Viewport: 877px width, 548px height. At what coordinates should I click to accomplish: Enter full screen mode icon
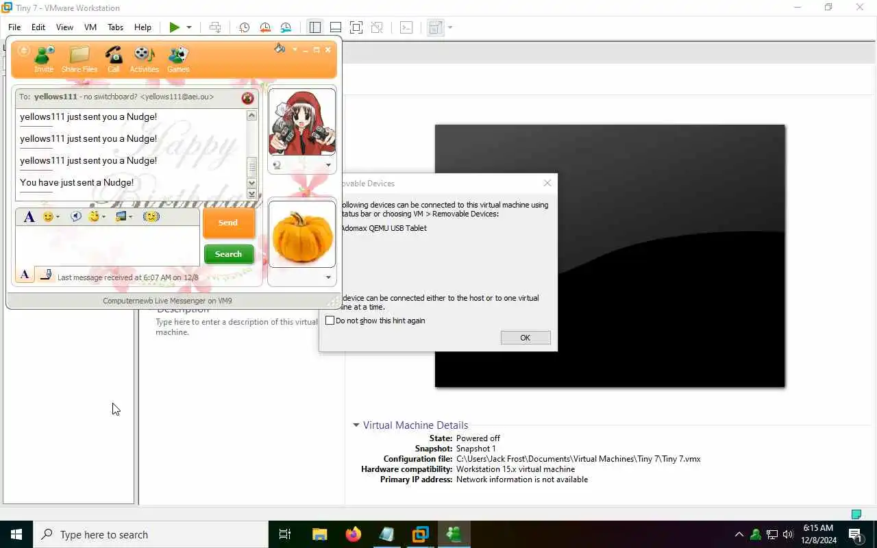click(356, 27)
